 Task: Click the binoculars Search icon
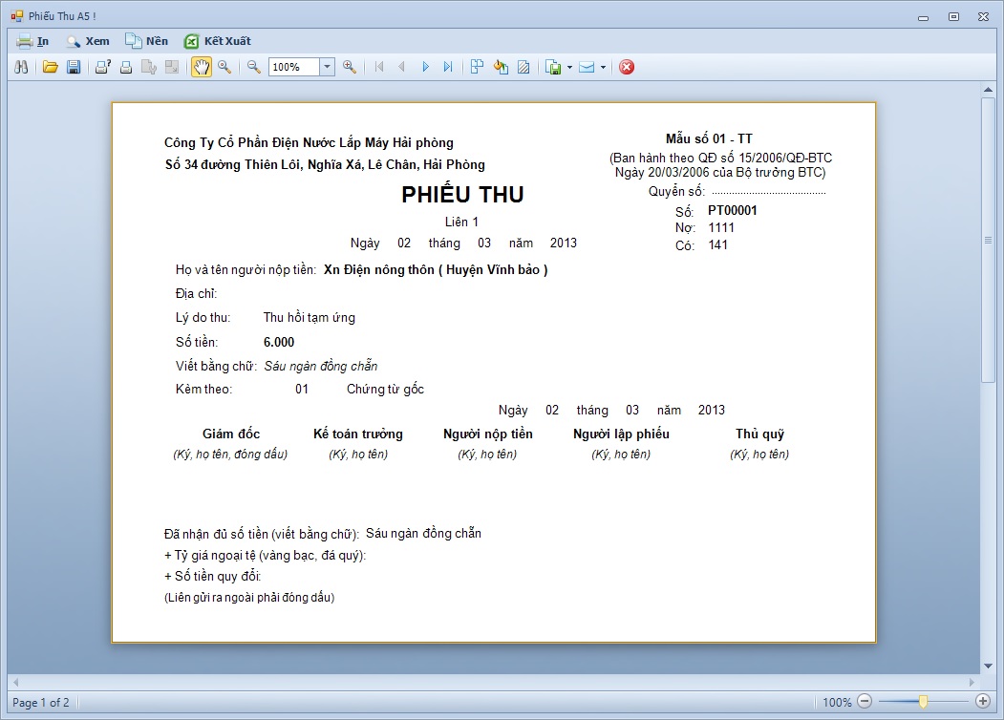click(22, 67)
